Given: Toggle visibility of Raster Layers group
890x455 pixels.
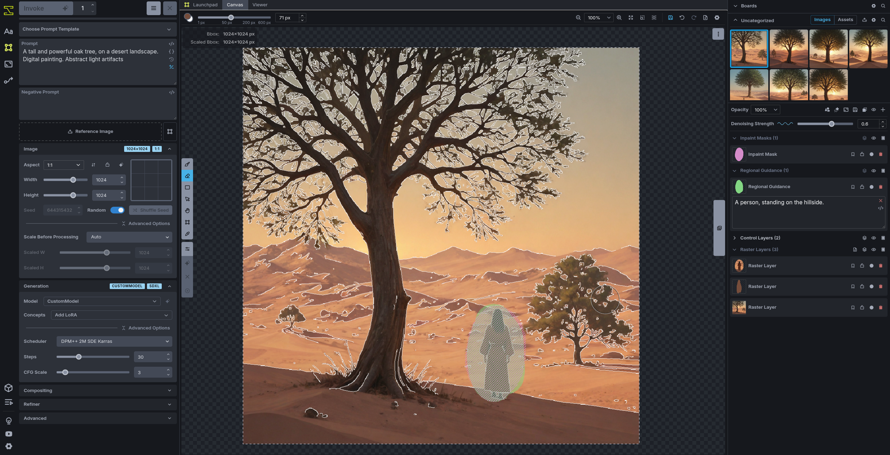Looking at the screenshot, I should coord(873,250).
